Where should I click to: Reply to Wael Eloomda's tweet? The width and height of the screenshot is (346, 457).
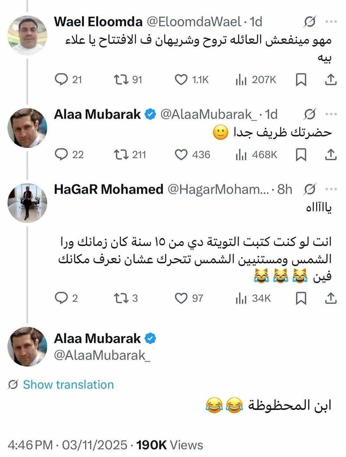pyautogui.click(x=61, y=80)
